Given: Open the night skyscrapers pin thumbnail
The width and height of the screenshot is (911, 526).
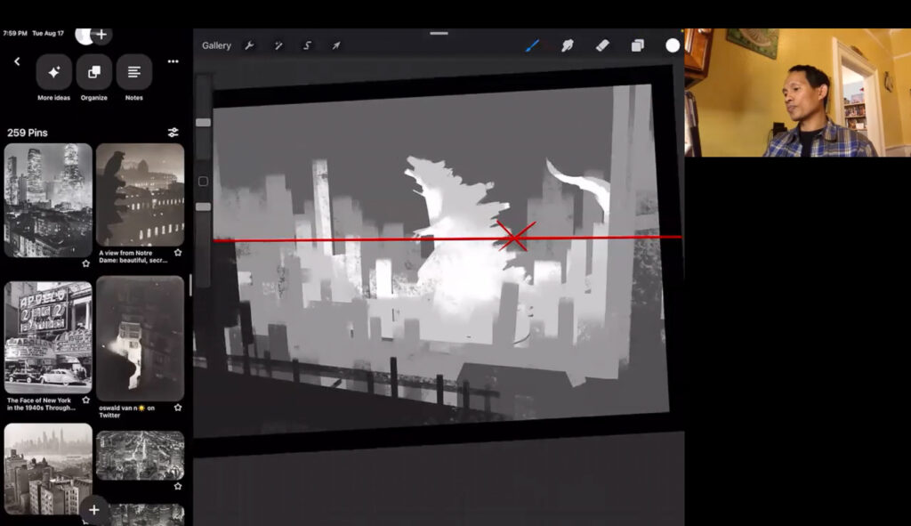Looking at the screenshot, I should (48, 200).
